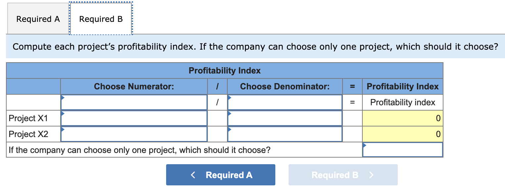Click Project X2's yellow profitability index cell
The width and height of the screenshot is (505, 192).
click(x=402, y=134)
